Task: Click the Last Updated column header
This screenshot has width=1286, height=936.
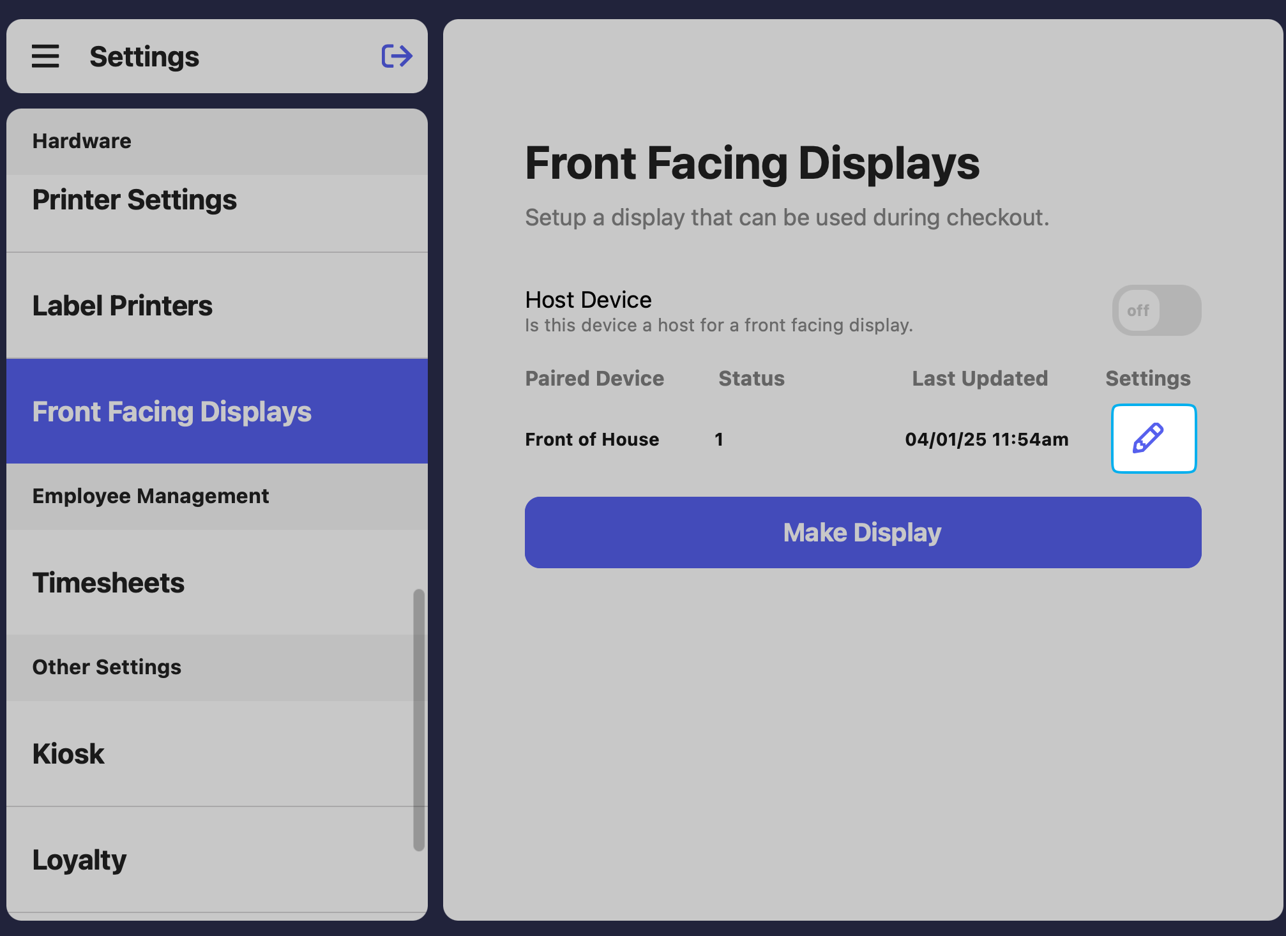Action: pos(980,379)
